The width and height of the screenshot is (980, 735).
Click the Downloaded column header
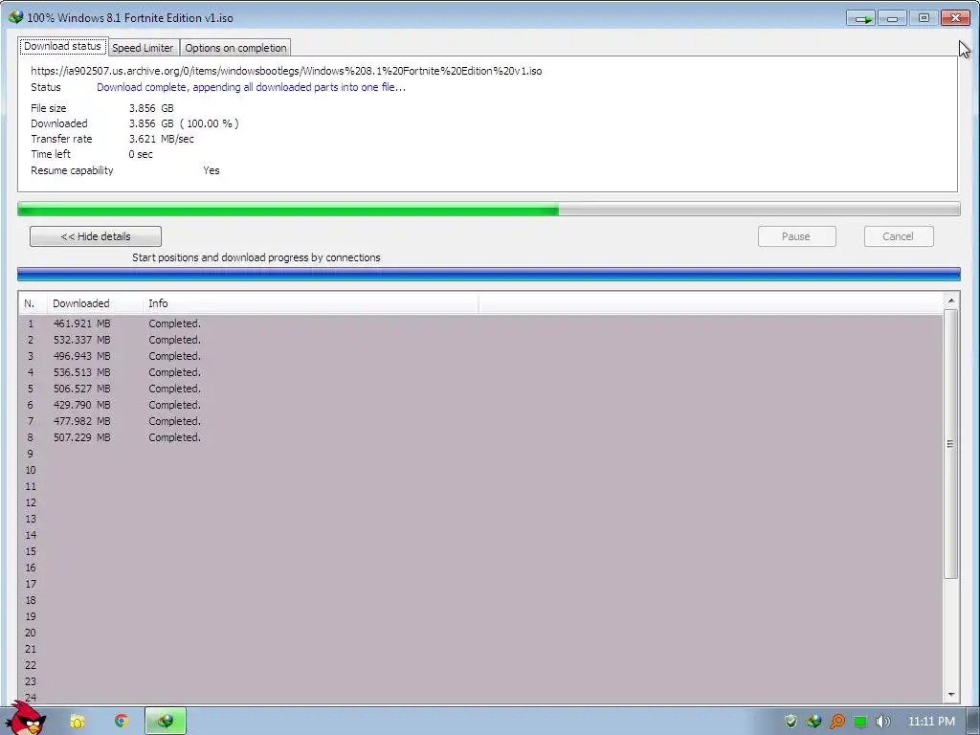click(x=95, y=303)
